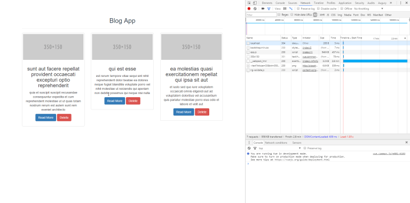Click the 'ea molestias quasi' card placeholder image

(191, 47)
